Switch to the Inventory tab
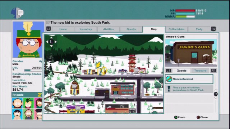Viewport: 230px width, 129px height. coord(86,29)
